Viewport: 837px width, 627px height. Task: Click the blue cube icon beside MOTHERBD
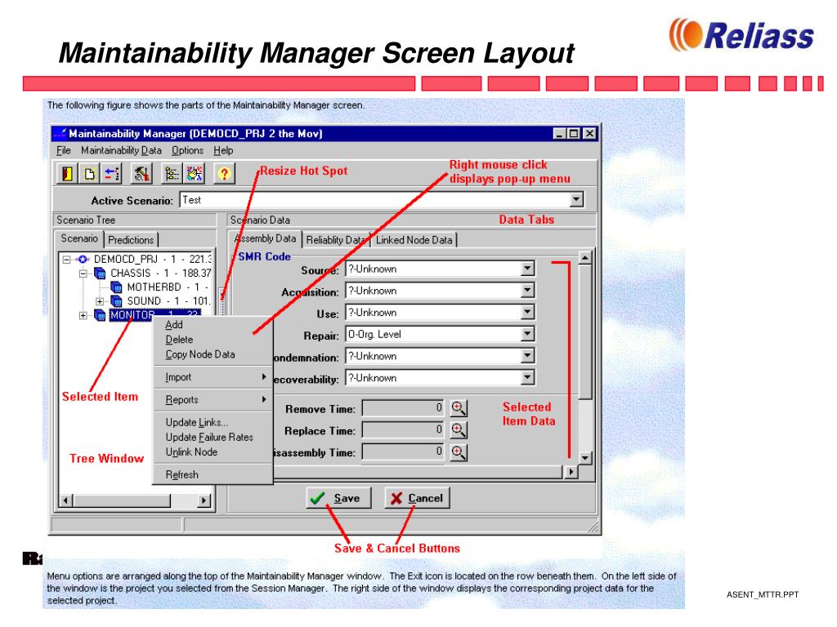pyautogui.click(x=116, y=287)
